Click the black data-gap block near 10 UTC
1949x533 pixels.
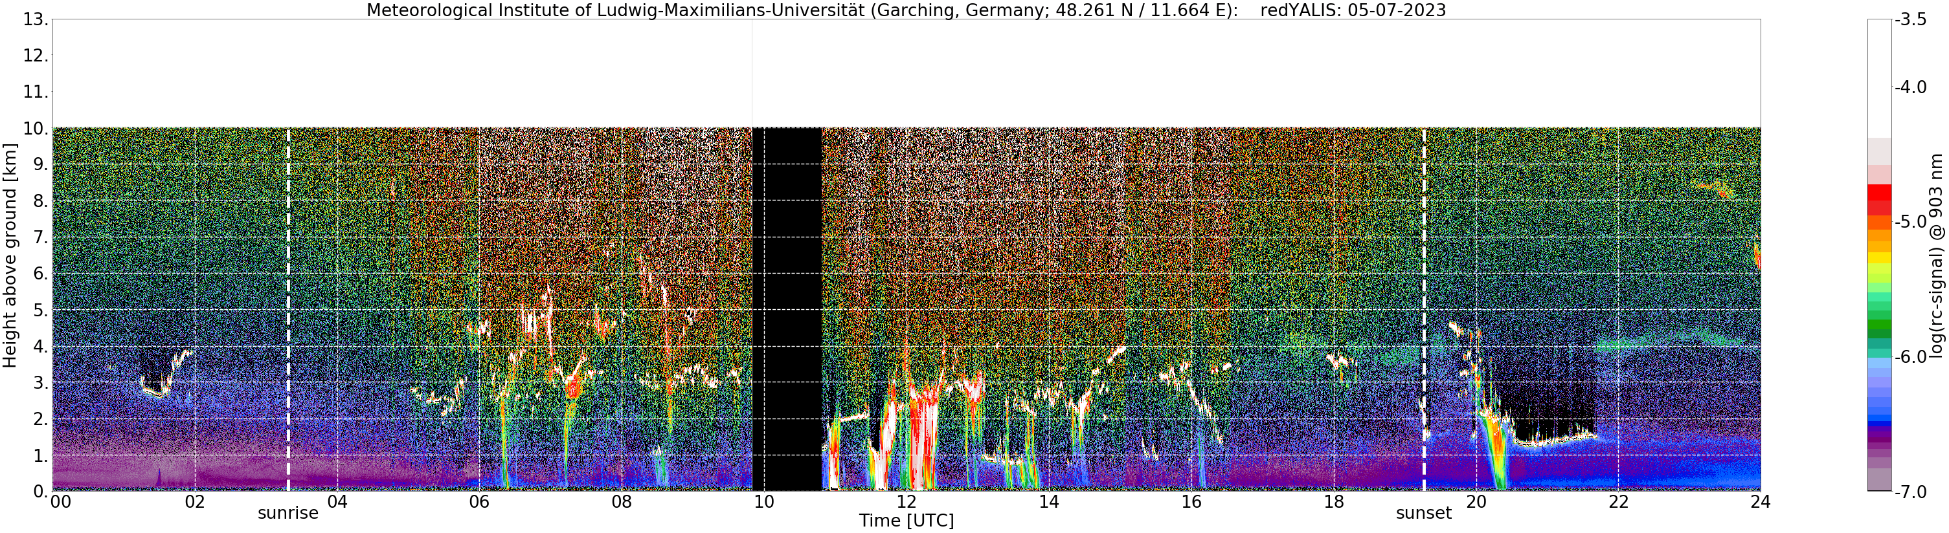787,309
